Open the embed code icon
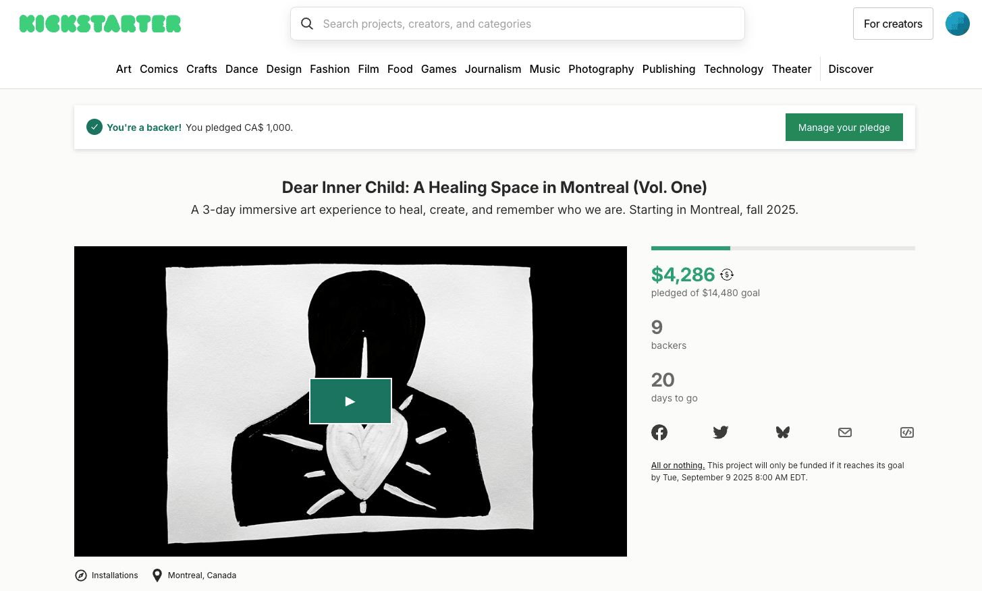This screenshot has width=982, height=591. point(907,432)
